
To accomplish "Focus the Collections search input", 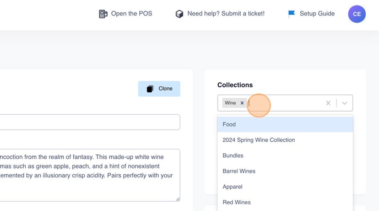I will point(285,103).
